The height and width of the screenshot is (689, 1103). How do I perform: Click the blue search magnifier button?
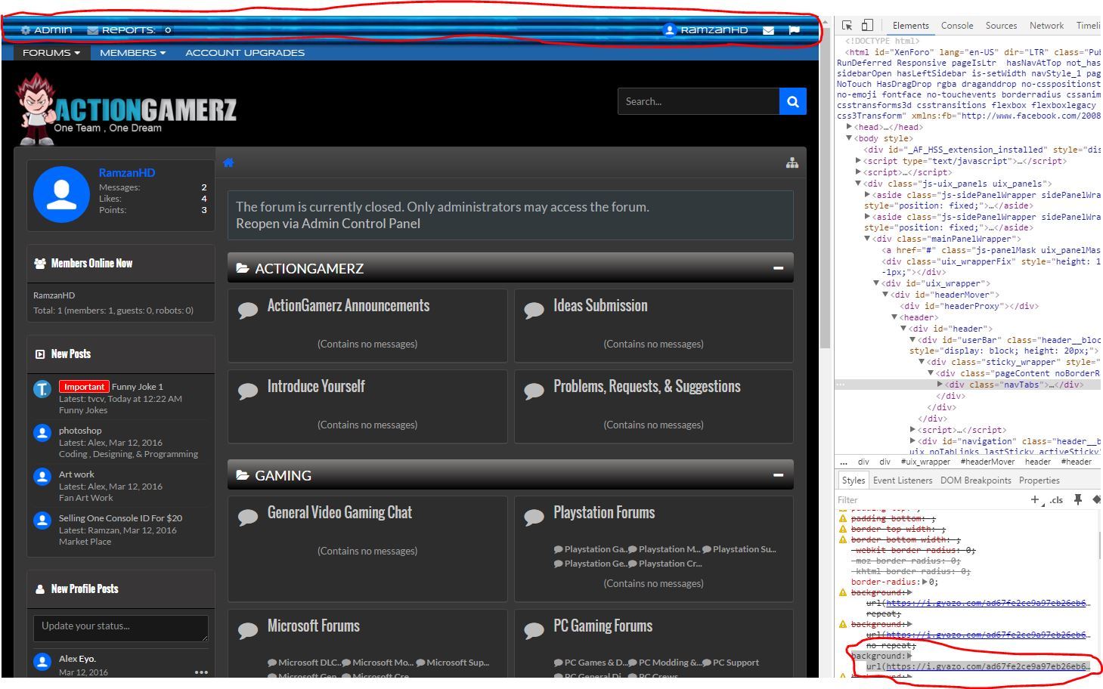792,101
